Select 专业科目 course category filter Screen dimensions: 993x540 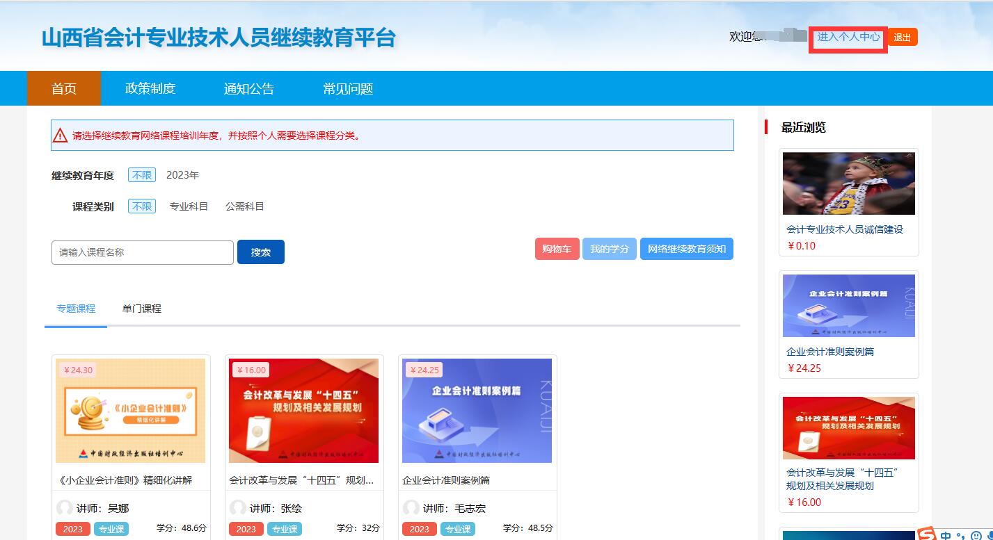pyautogui.click(x=189, y=206)
